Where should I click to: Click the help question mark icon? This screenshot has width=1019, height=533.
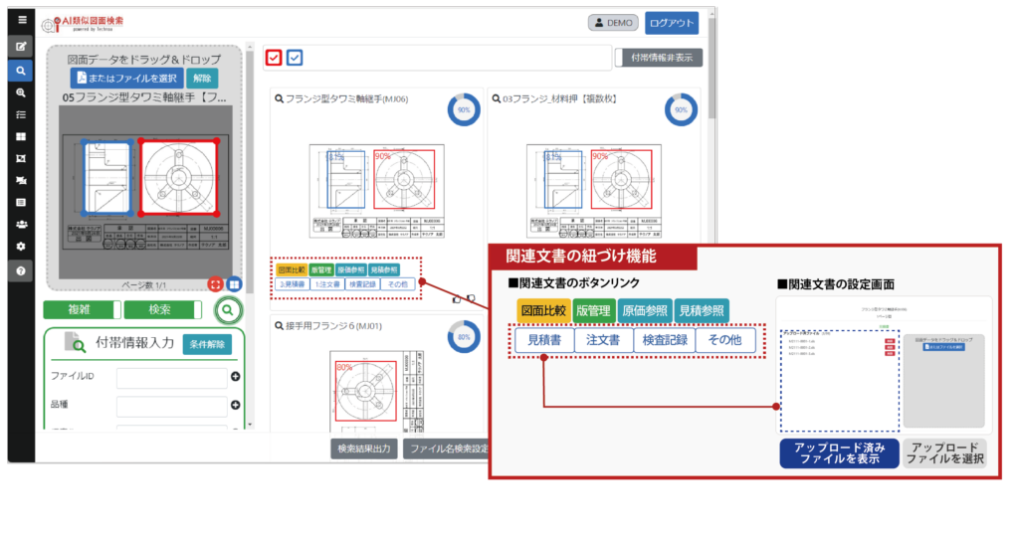tap(21, 270)
